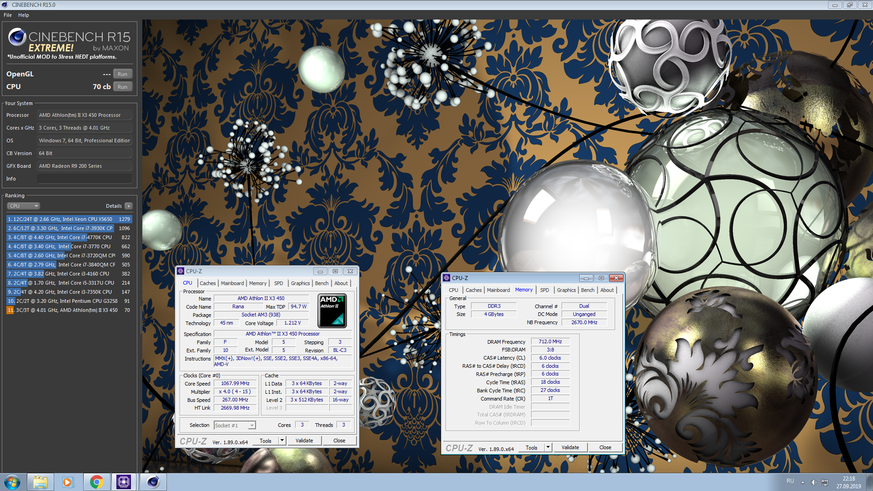Open SPD tab in left CPU-Z

[279, 283]
